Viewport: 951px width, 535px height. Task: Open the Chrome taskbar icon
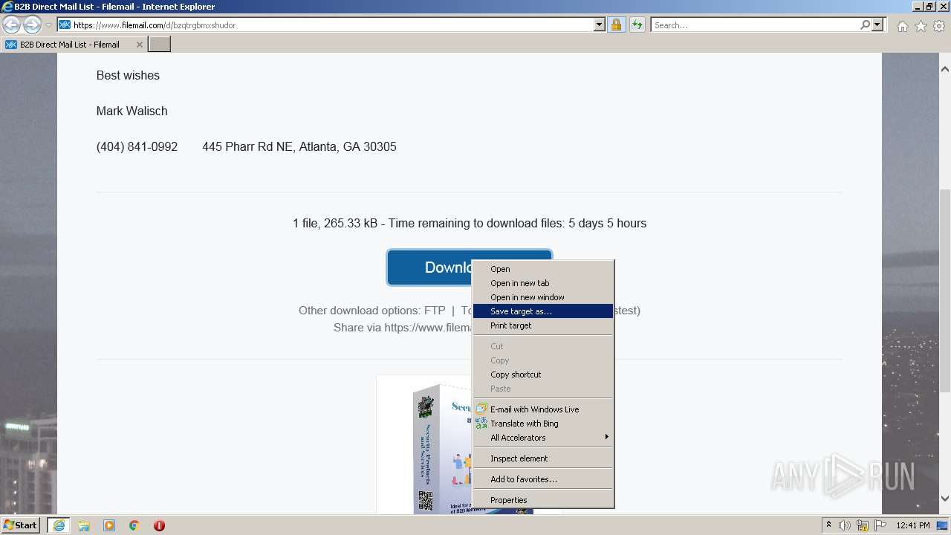(x=134, y=525)
